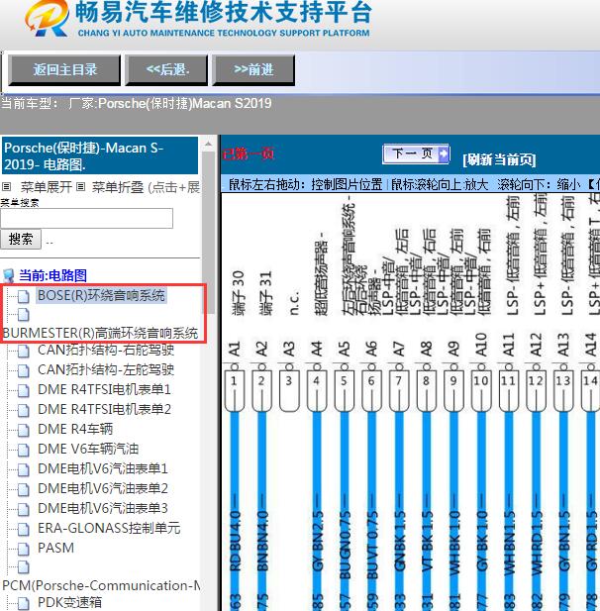This screenshot has width=600, height=611.
Task: Click the A7 pin label
Action: point(399,349)
